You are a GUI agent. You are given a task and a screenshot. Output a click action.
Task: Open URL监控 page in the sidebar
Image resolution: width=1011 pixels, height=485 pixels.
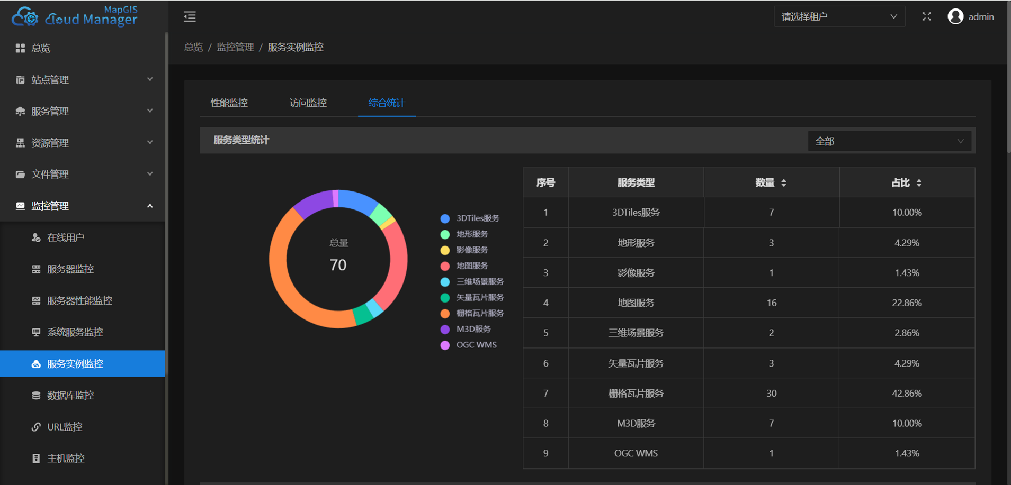click(x=83, y=427)
